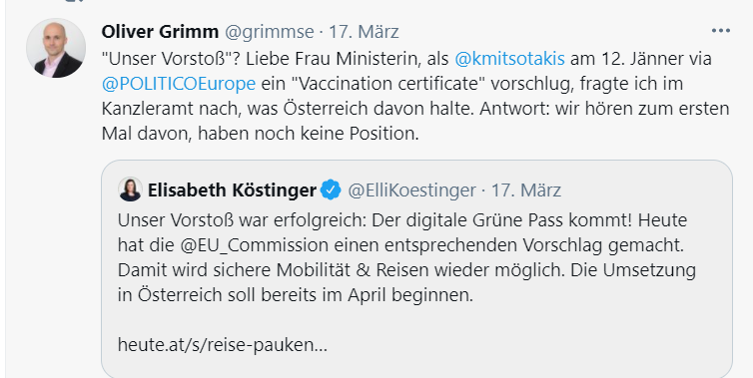This screenshot has width=753, height=378.
Task: Open the three-dot more options menu
Action: point(720,31)
